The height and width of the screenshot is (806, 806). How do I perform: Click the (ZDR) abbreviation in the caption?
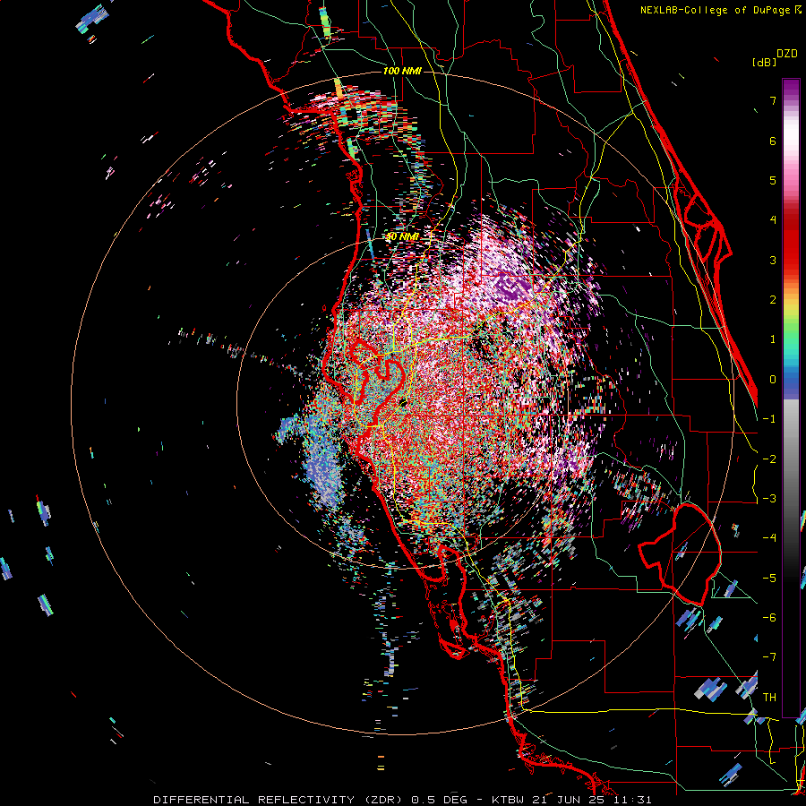384,800
